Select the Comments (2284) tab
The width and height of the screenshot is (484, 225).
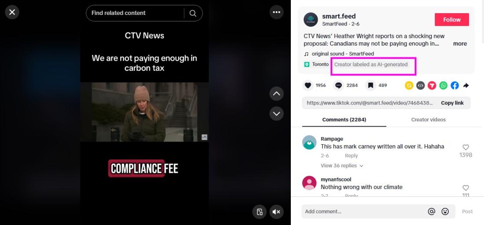coord(344,120)
